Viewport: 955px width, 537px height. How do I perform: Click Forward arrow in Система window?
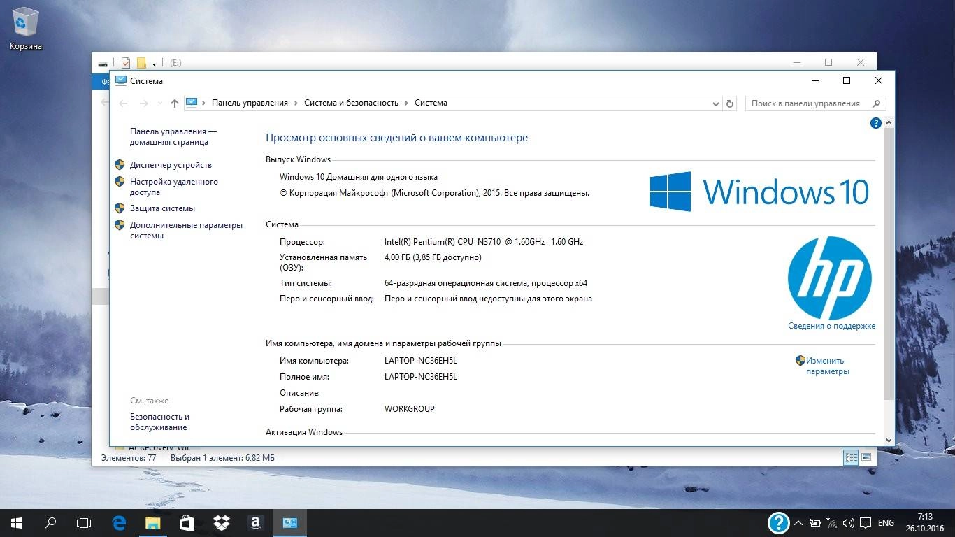click(x=144, y=103)
